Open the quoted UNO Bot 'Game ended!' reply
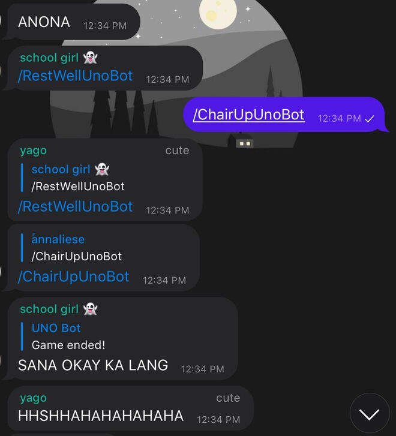 (x=68, y=336)
